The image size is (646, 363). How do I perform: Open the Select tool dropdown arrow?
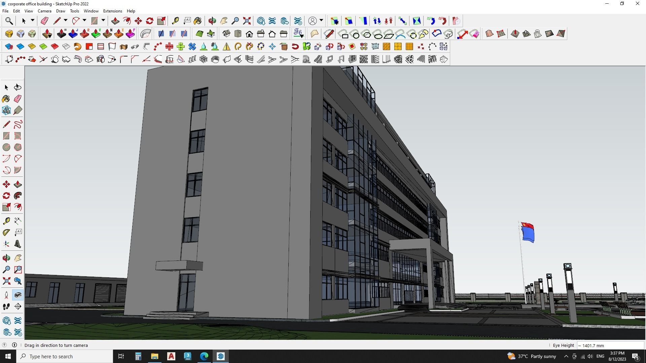pos(32,21)
